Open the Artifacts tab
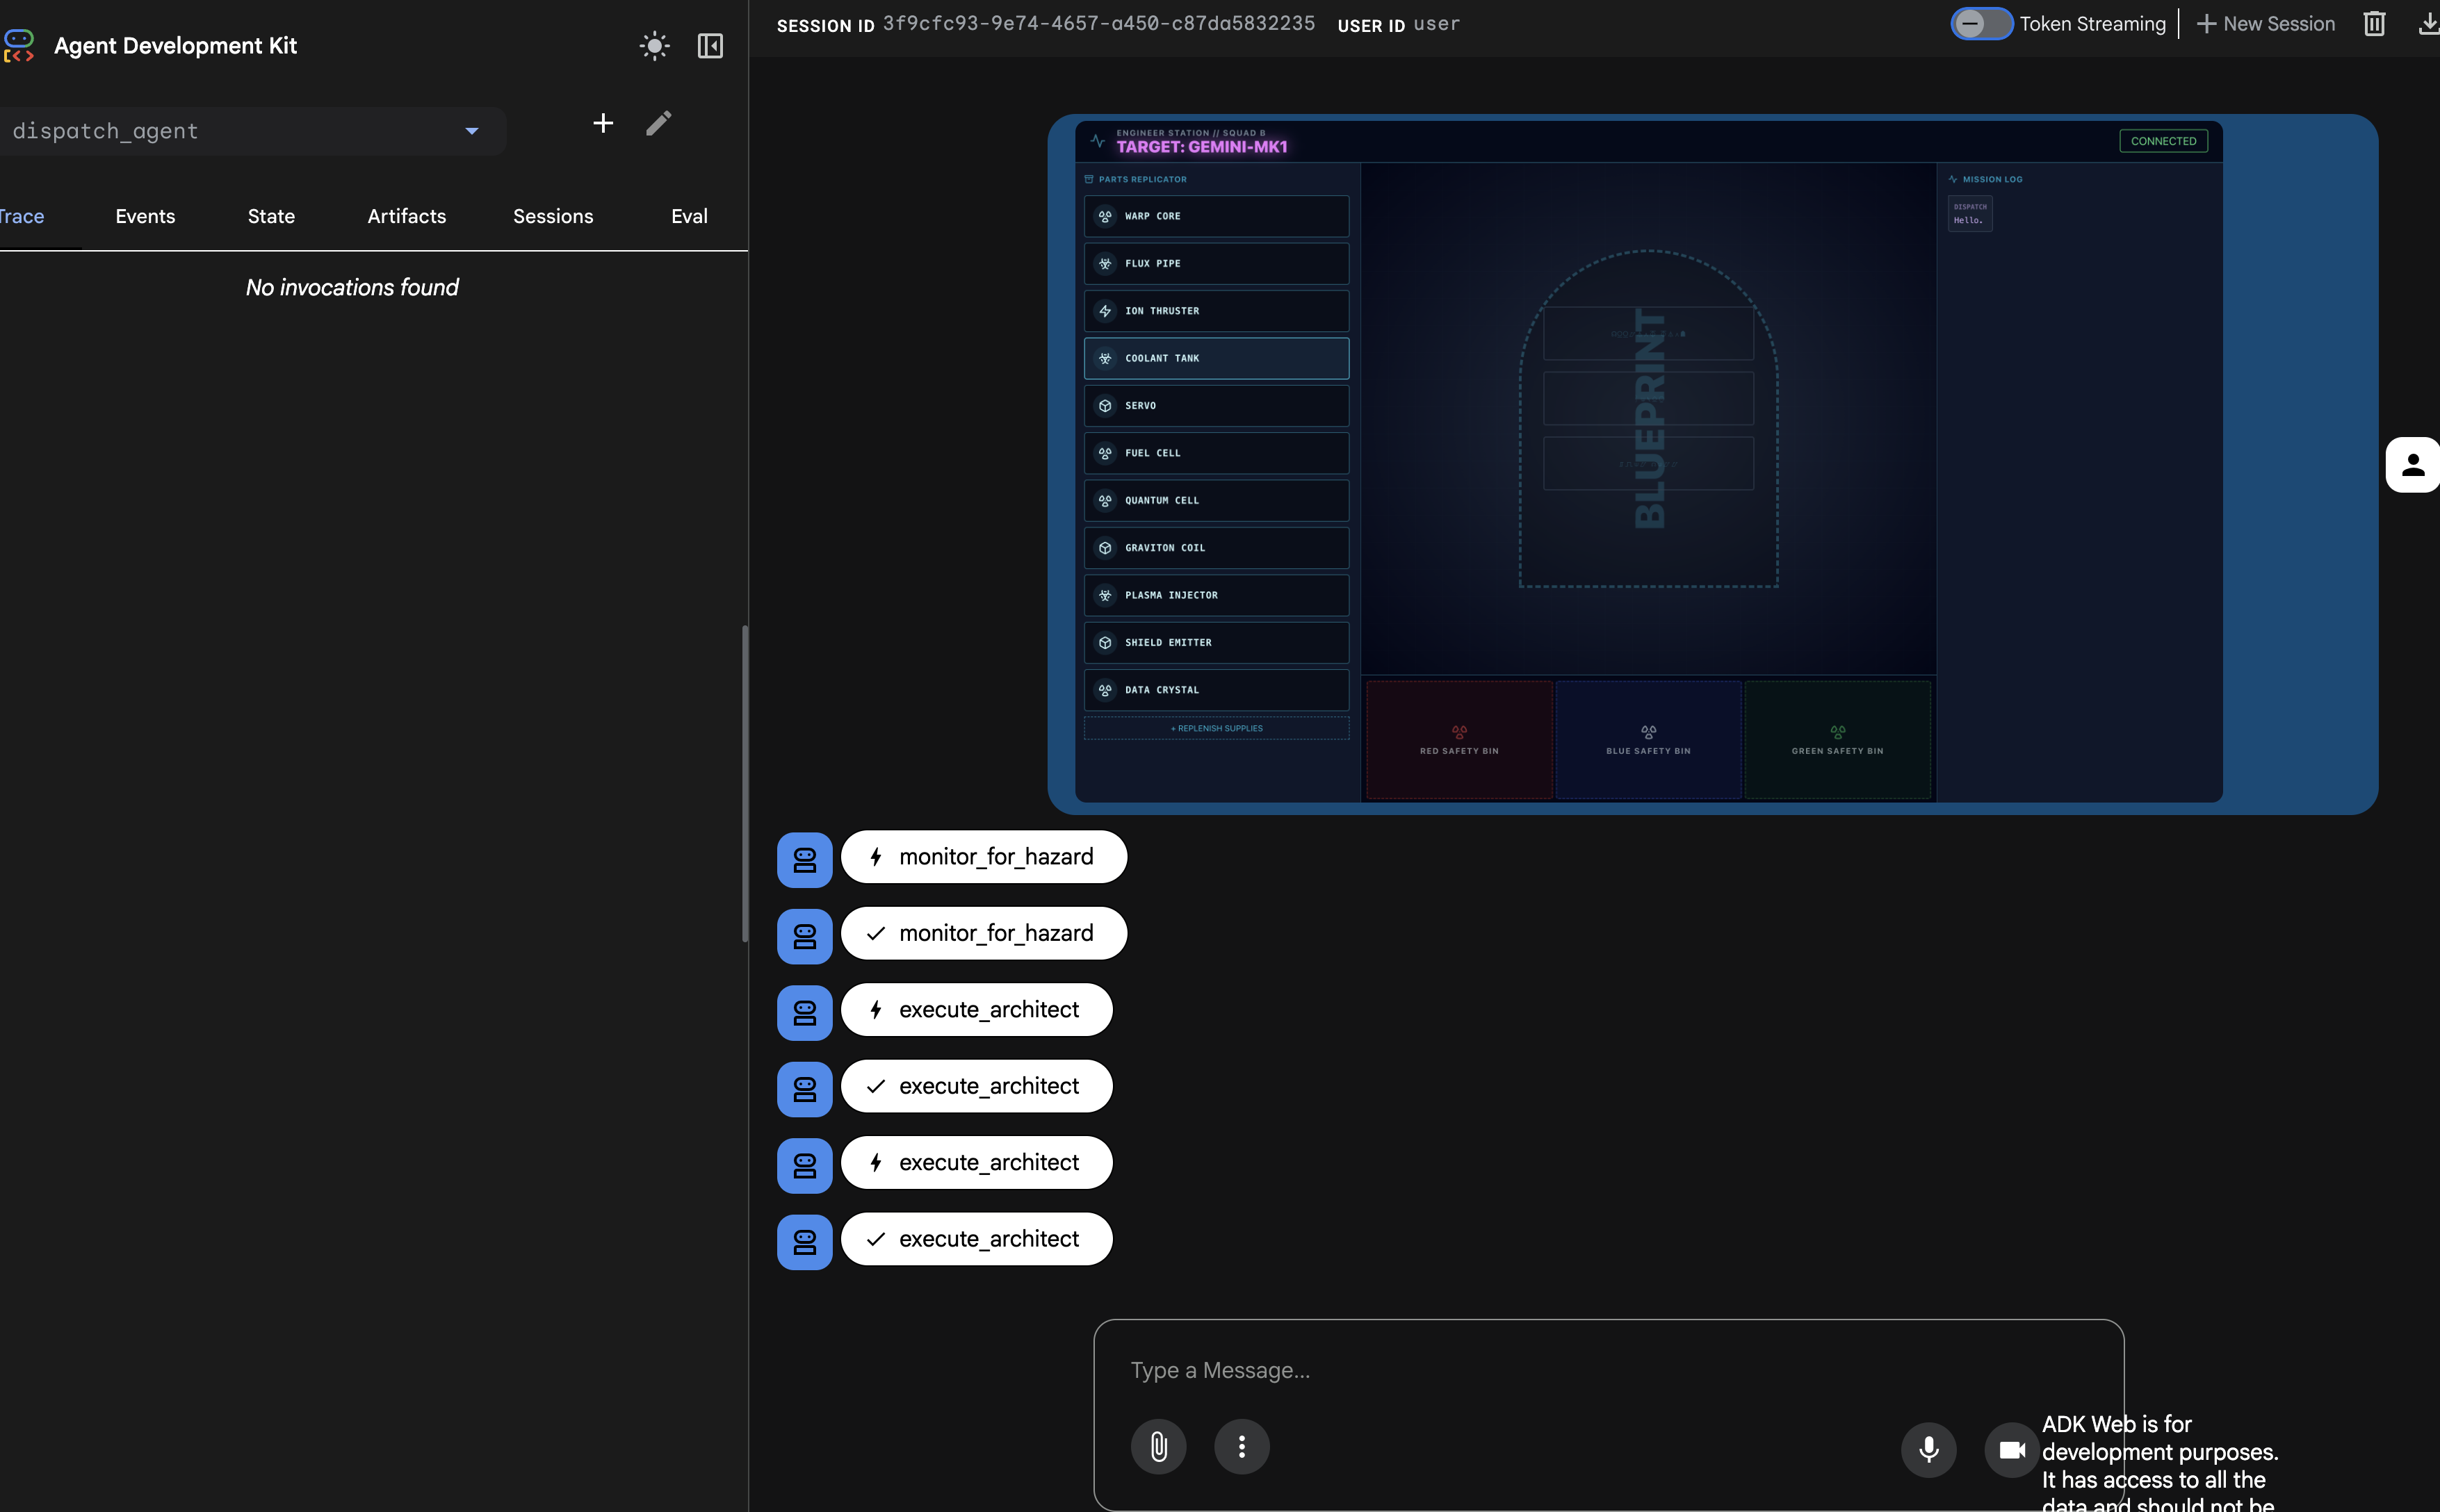 406,216
